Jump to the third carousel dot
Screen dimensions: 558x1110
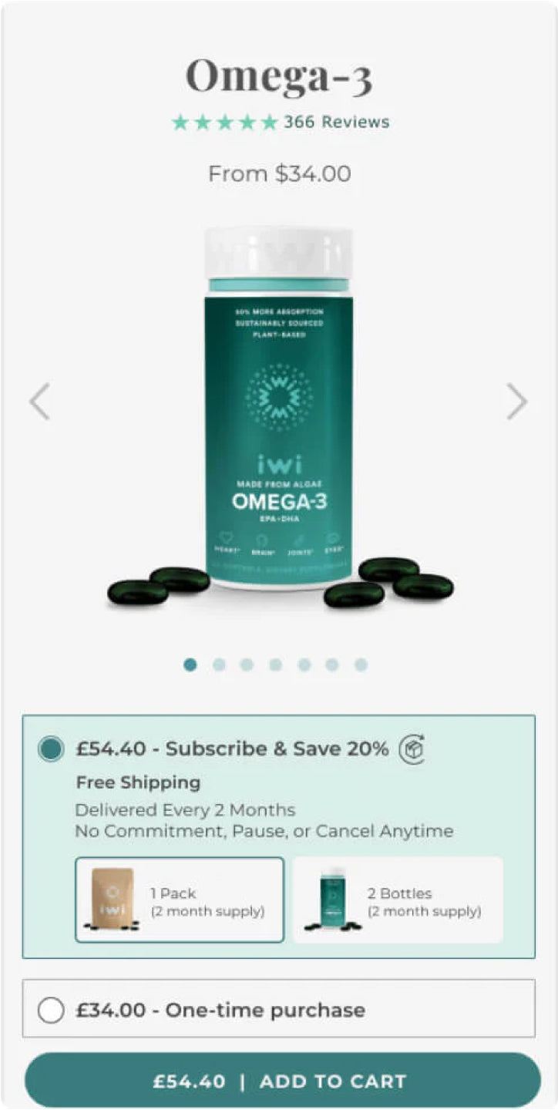(x=247, y=664)
